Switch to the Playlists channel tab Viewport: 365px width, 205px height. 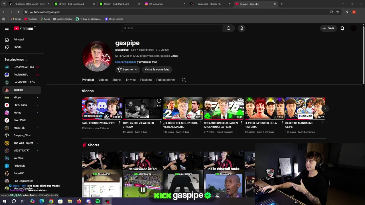pos(146,80)
